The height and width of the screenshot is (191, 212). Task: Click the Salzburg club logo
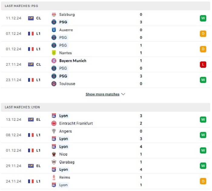(54, 15)
